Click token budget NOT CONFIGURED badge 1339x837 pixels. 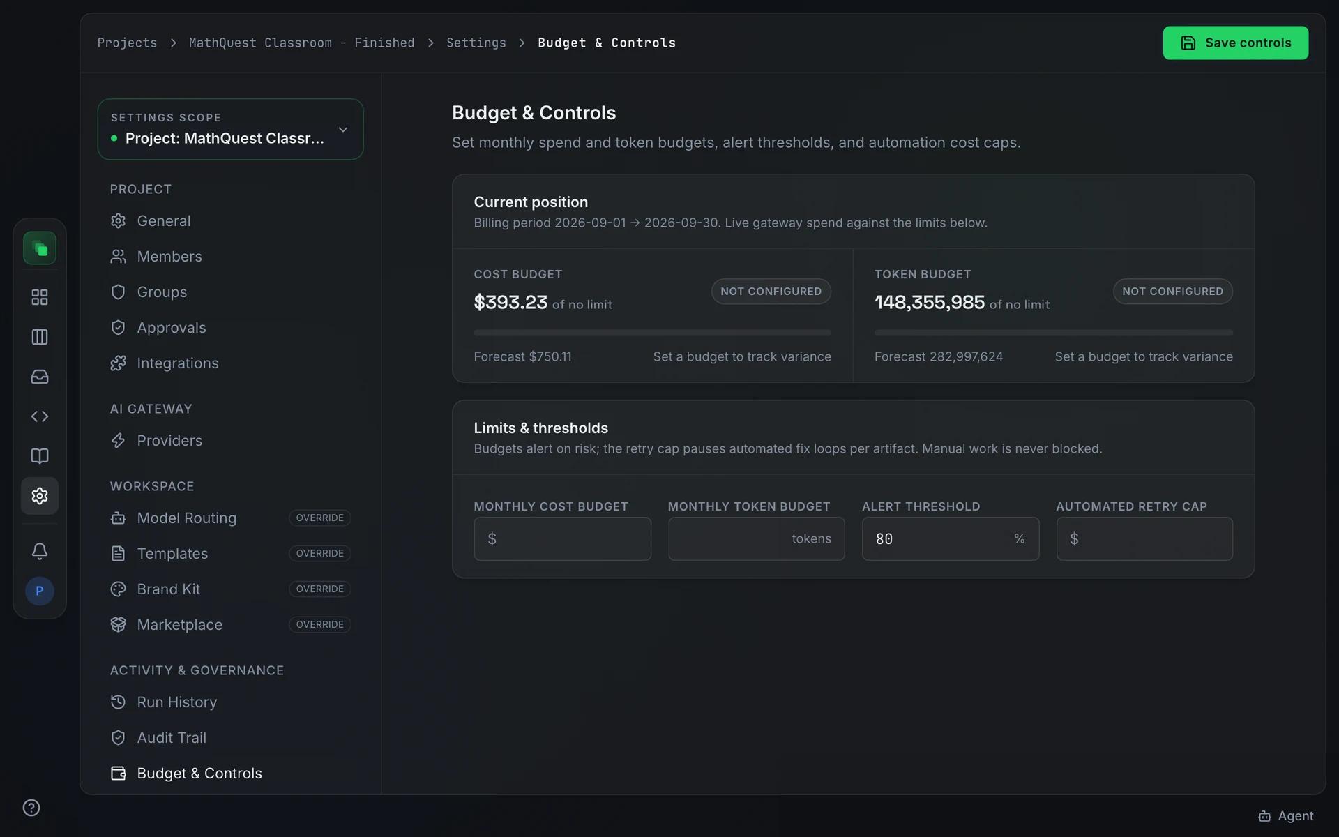[1172, 292]
